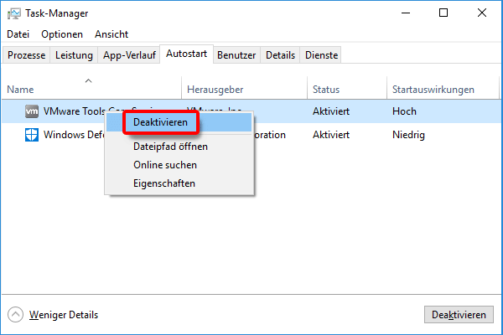Image resolution: width=503 pixels, height=335 pixels.
Task: Switch to the App-Verlauf tab
Action: pyautogui.click(x=129, y=55)
